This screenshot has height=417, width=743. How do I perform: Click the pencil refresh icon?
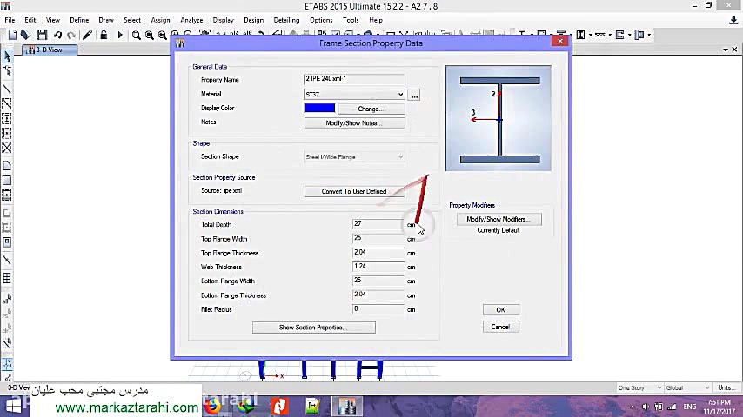[88, 35]
